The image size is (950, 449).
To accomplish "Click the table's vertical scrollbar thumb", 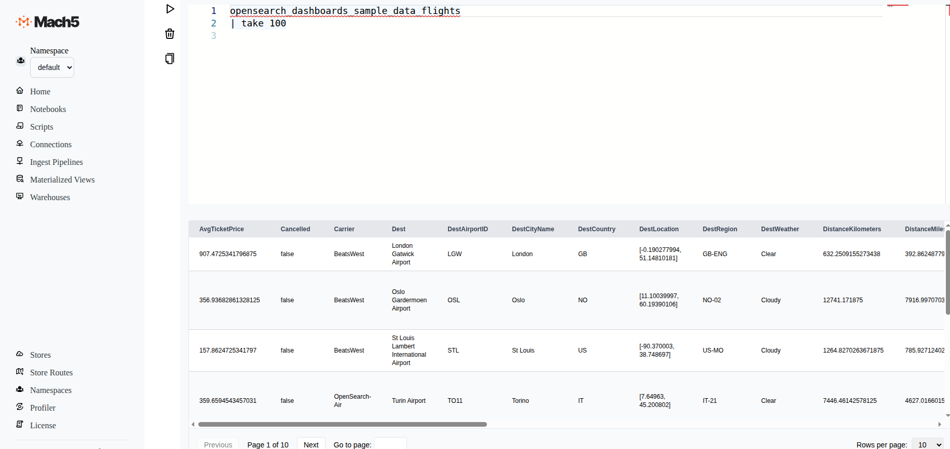I will pos(947,272).
